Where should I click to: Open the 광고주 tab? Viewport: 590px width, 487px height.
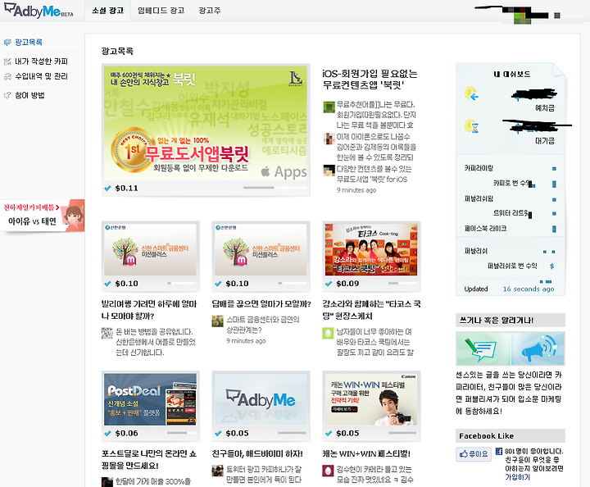(210, 11)
